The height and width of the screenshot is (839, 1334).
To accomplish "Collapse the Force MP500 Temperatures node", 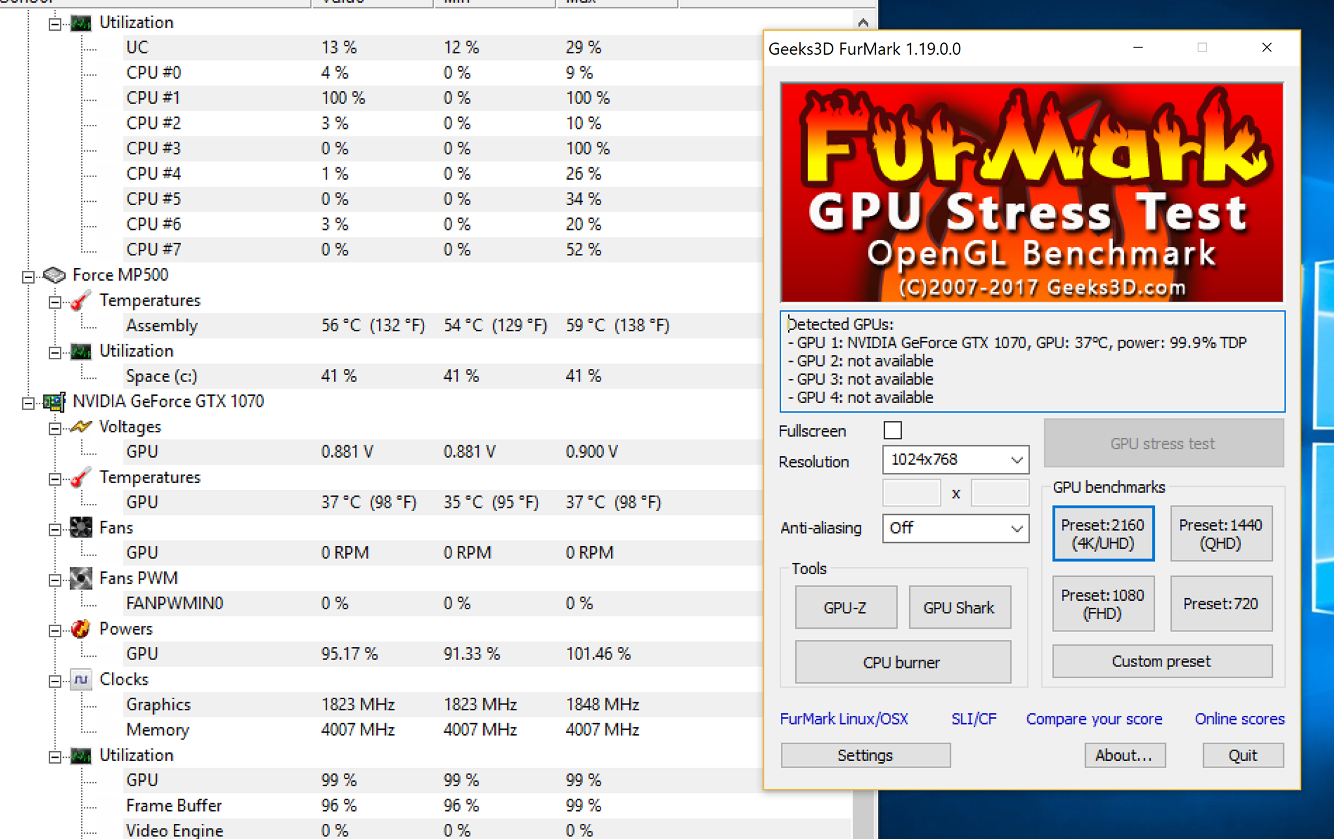I will [x=55, y=302].
